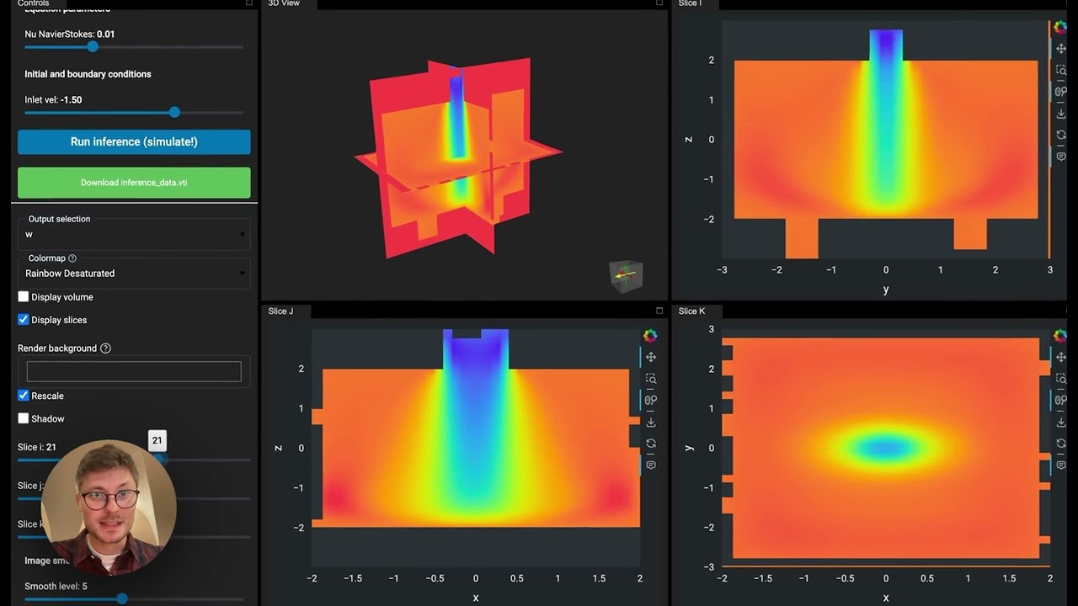This screenshot has height=606, width=1078.
Task: Open the colormap wheel icon in Slice I view
Action: 1059,27
